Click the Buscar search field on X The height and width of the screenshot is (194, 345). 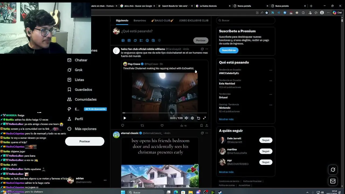pos(246,20)
